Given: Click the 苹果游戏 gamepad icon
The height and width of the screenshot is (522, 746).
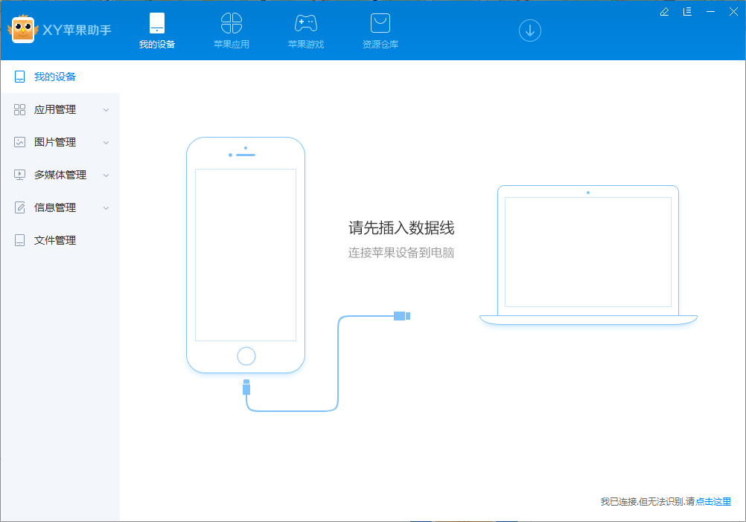Looking at the screenshot, I should [306, 23].
